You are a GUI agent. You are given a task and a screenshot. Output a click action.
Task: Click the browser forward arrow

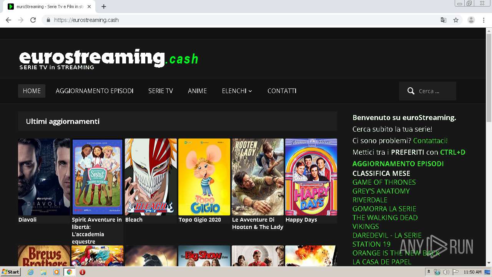tap(21, 20)
